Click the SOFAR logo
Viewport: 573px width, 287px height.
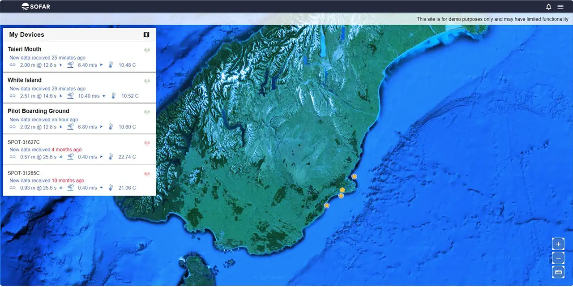coord(35,6)
